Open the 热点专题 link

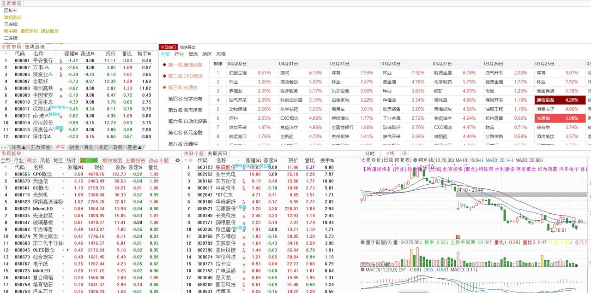tap(158, 160)
